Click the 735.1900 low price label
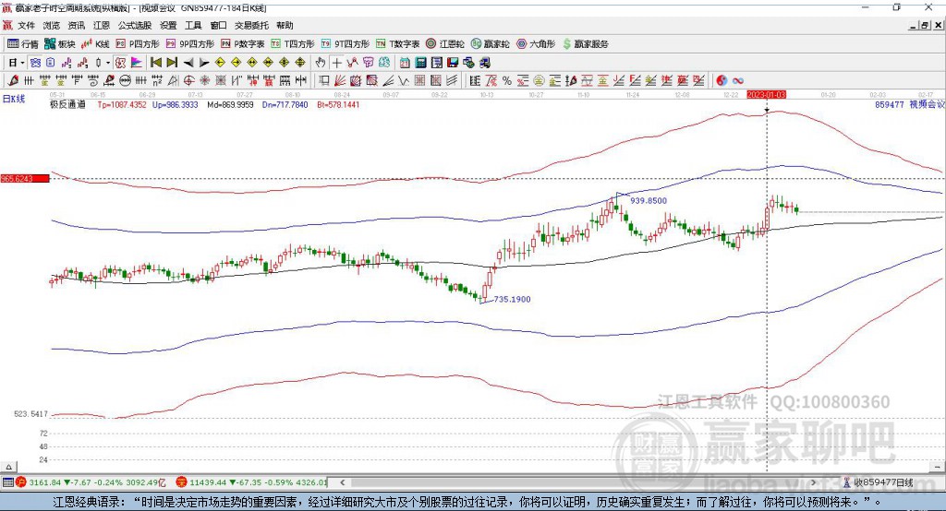The height and width of the screenshot is (511, 946). pyautogui.click(x=512, y=299)
